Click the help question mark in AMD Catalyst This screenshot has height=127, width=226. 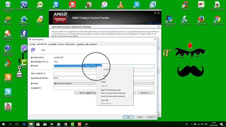coord(159,27)
